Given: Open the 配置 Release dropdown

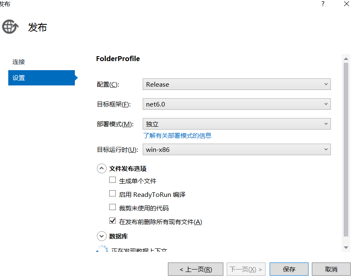Looking at the screenshot, I should 237,84.
